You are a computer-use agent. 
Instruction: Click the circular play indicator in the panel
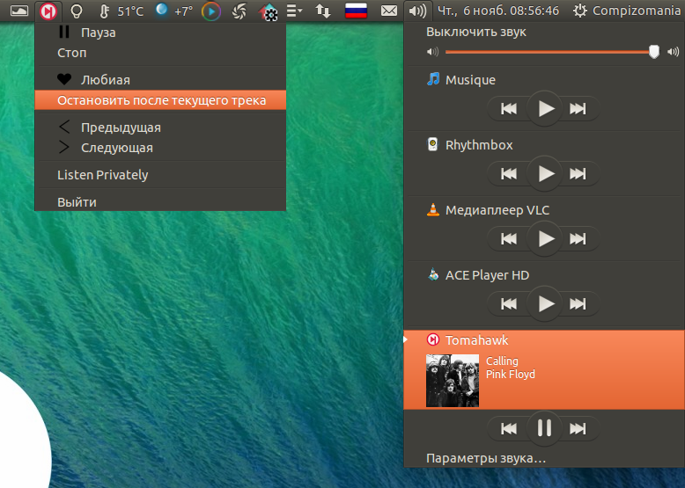[x=211, y=11]
